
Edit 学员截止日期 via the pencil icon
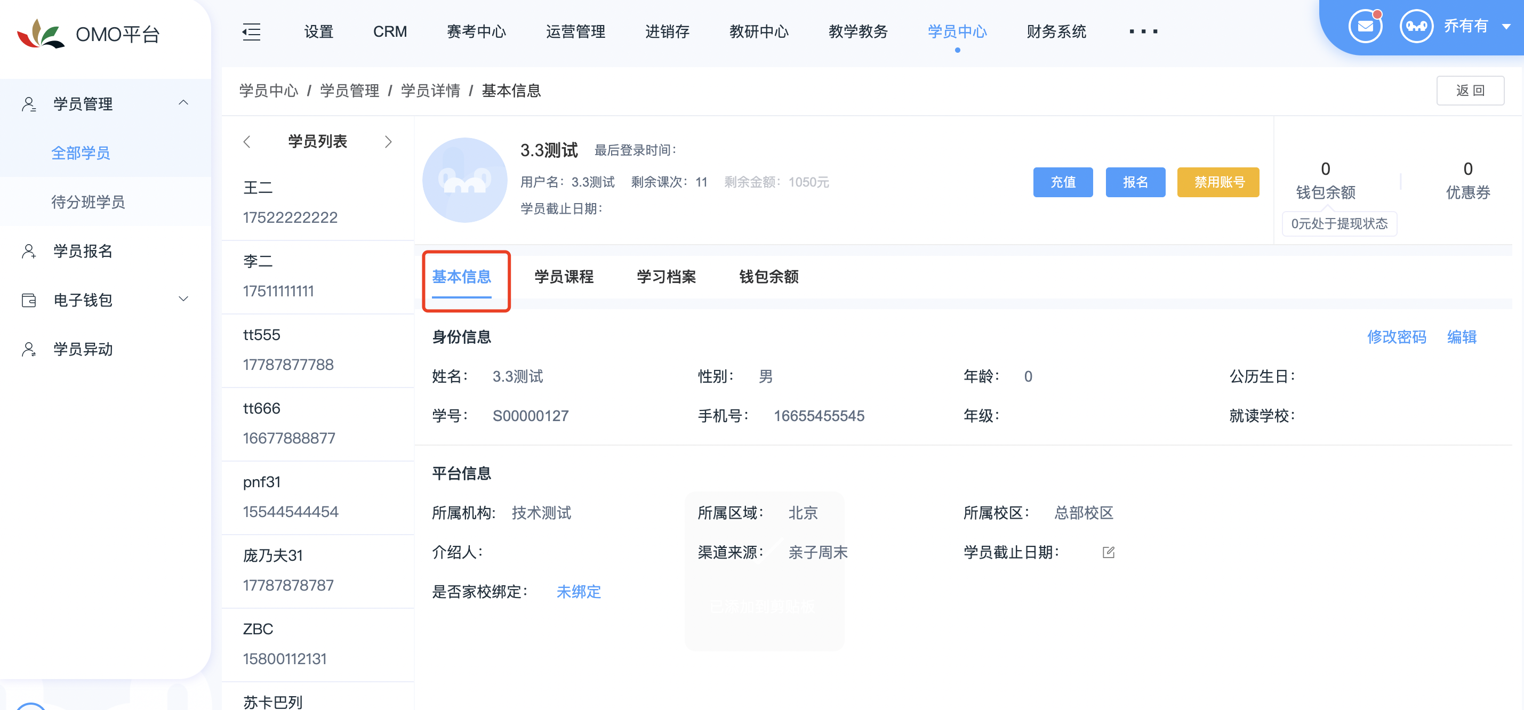(x=1109, y=552)
